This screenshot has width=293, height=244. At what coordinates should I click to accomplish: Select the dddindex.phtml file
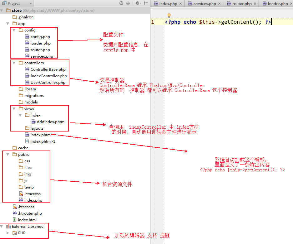pos(51,122)
